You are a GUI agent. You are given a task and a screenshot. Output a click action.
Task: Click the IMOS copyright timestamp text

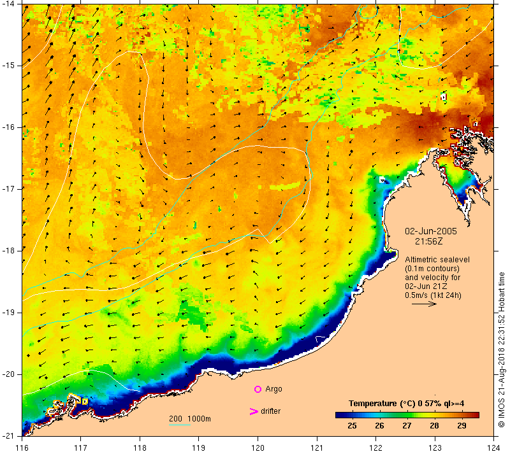pyautogui.click(x=502, y=350)
